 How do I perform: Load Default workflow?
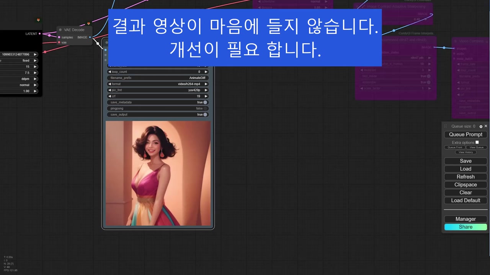pyautogui.click(x=465, y=201)
